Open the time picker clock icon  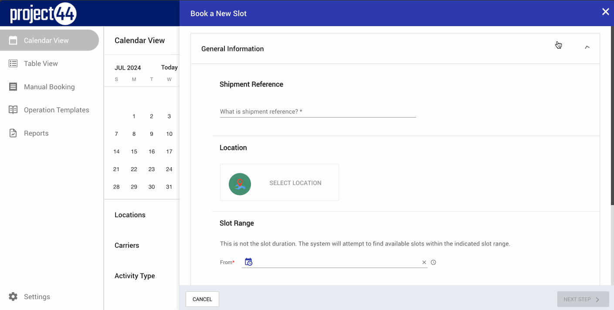tap(433, 263)
